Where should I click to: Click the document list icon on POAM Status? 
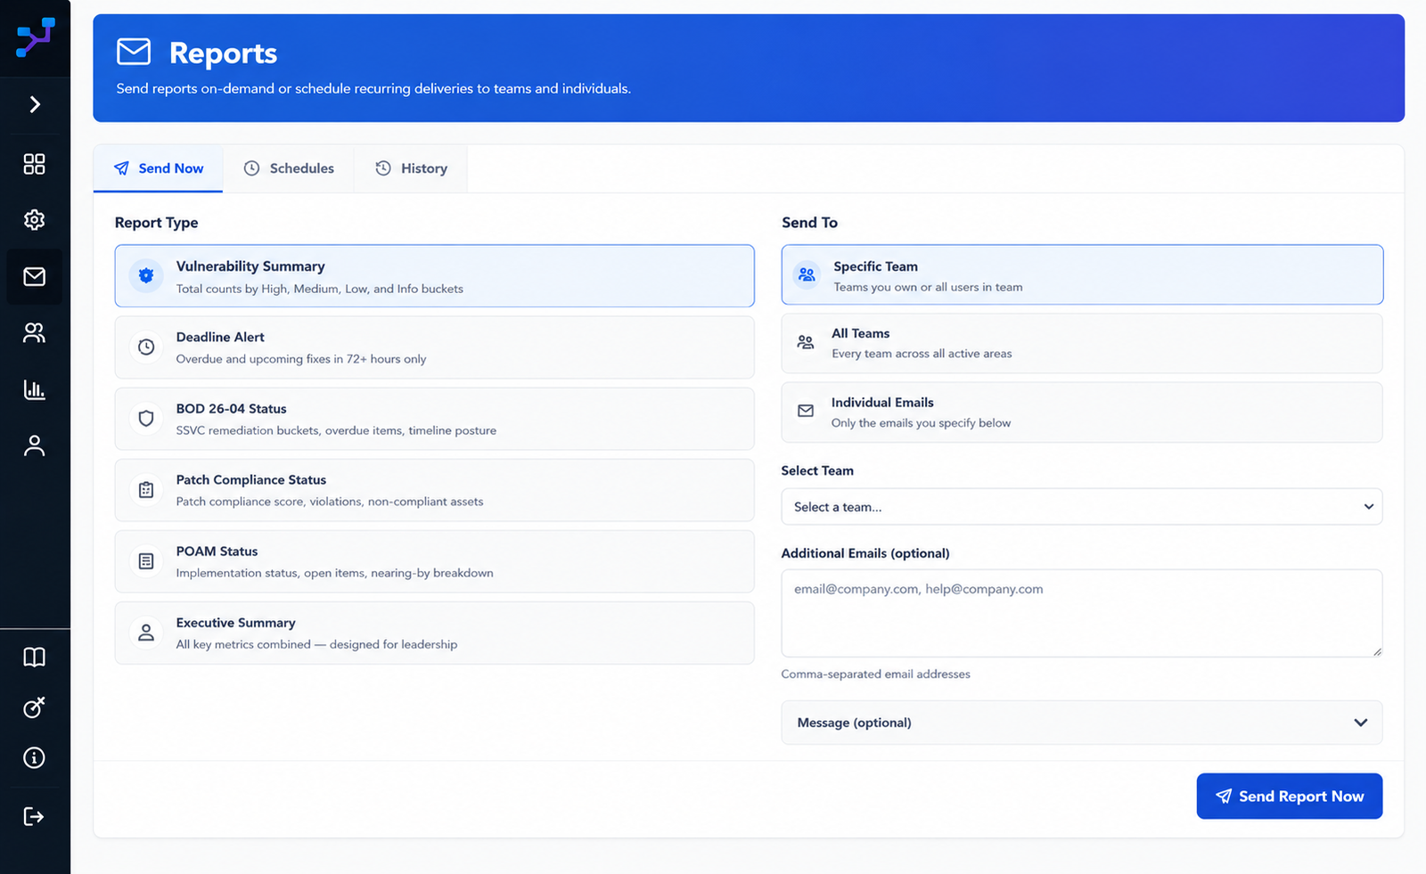tap(146, 561)
